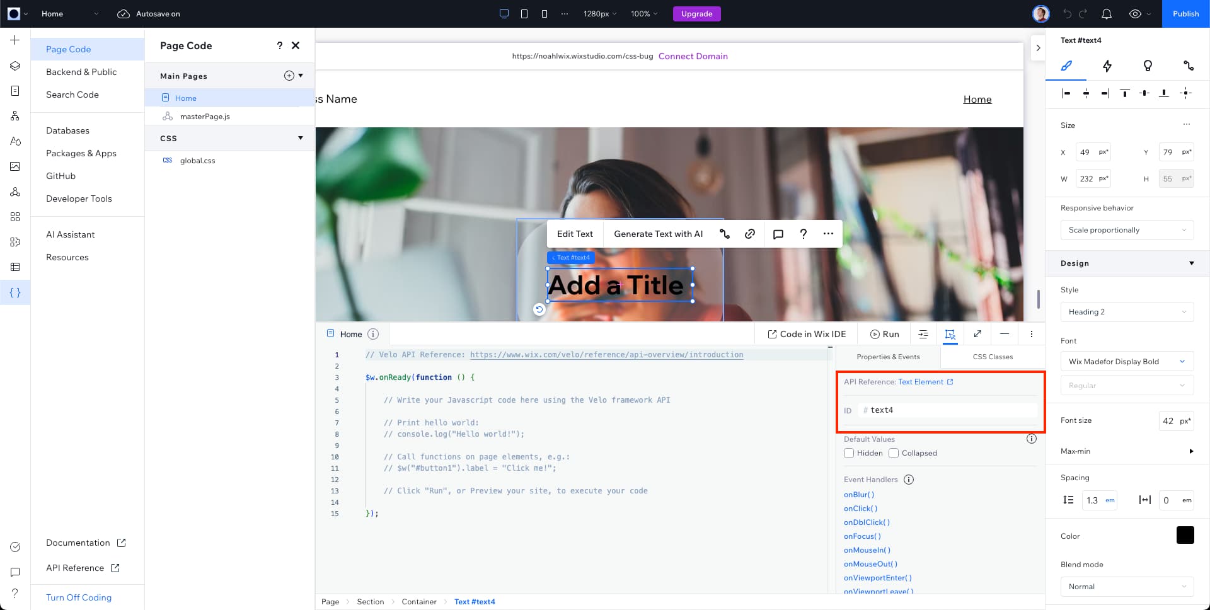Click the black text color swatch

(x=1185, y=535)
